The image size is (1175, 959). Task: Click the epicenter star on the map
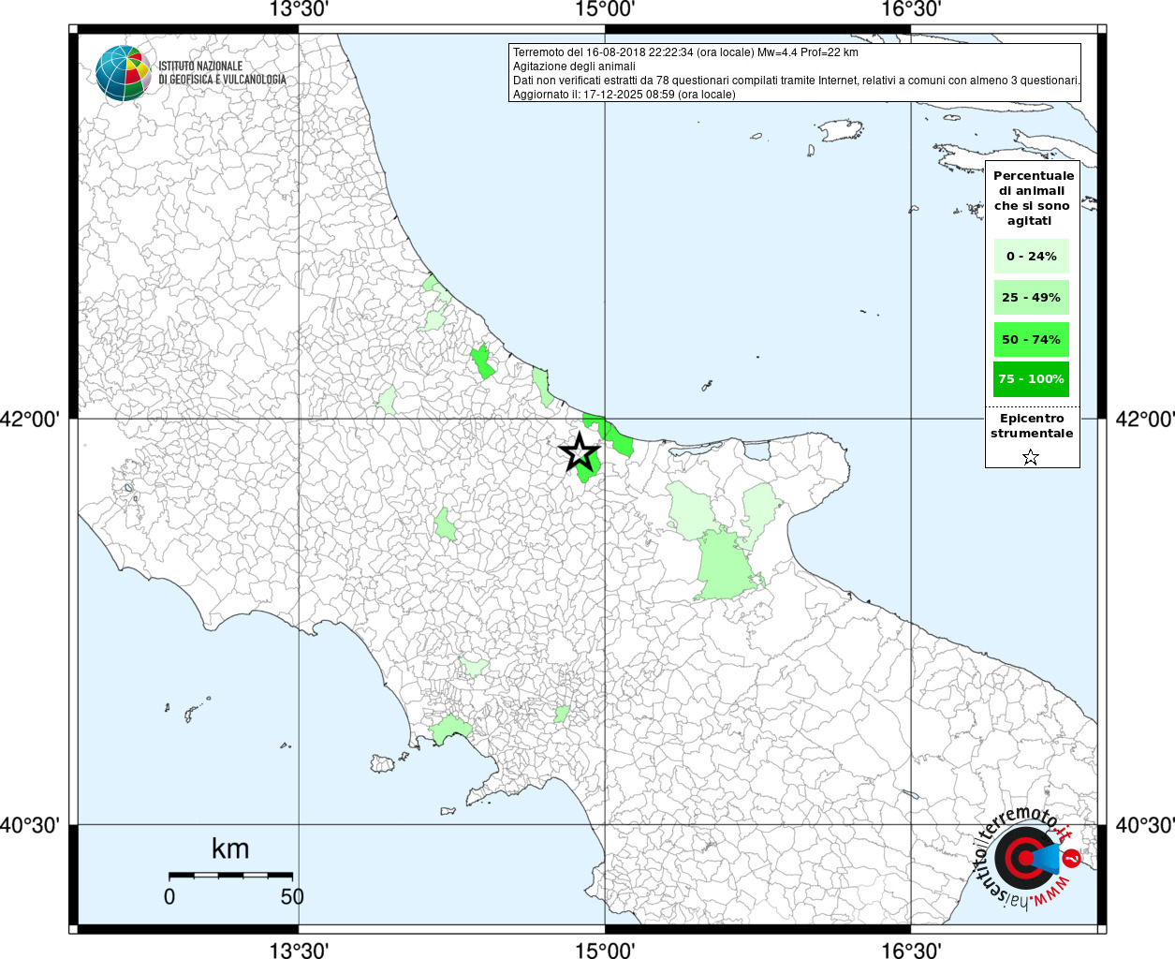click(580, 452)
